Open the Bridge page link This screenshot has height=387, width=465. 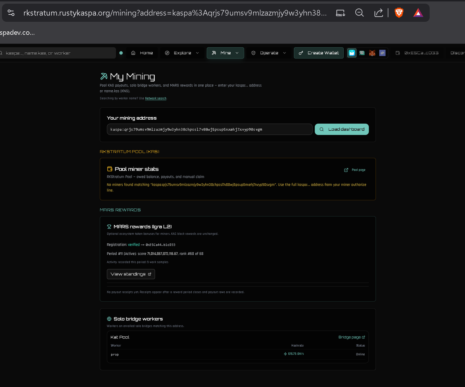[352, 337]
